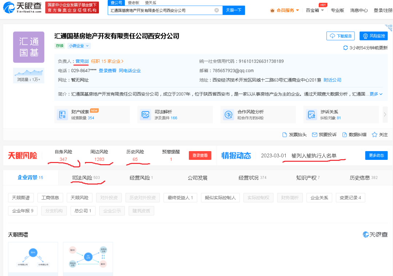The height and width of the screenshot is (276, 393).
Task: Open 附近公司 link
Action: pyautogui.click(x=332, y=80)
